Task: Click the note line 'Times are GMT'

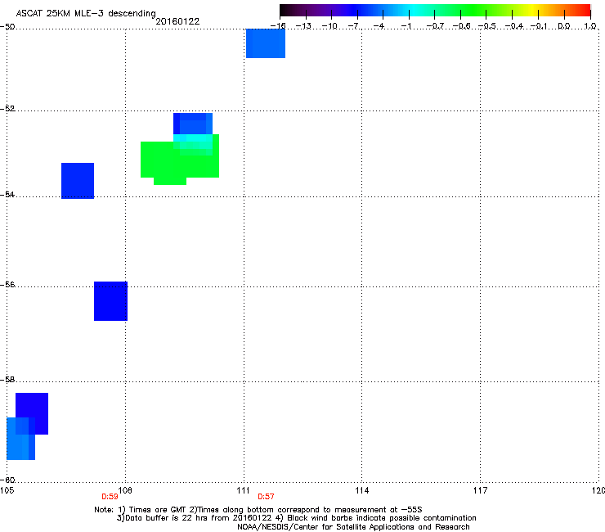Action: click(159, 510)
